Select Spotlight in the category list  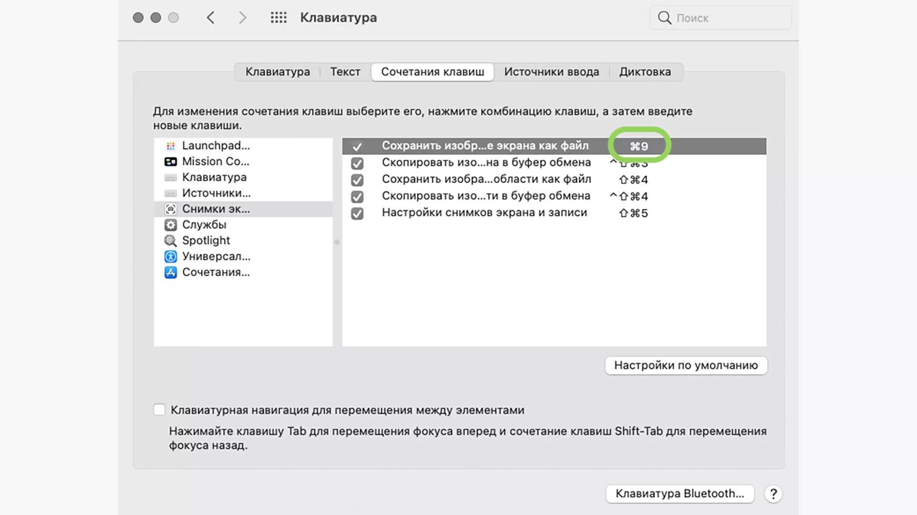point(243,240)
